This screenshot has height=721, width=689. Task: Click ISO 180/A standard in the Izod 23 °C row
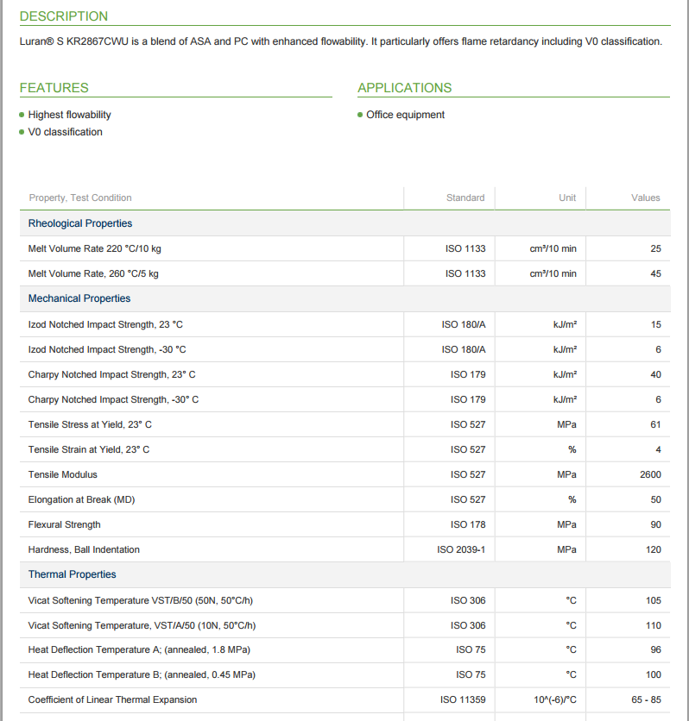click(464, 324)
